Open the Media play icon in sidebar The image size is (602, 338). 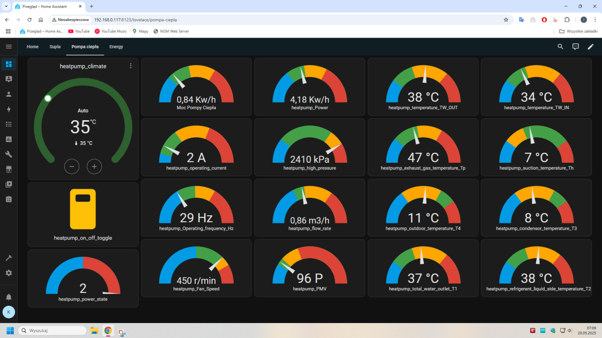9,184
